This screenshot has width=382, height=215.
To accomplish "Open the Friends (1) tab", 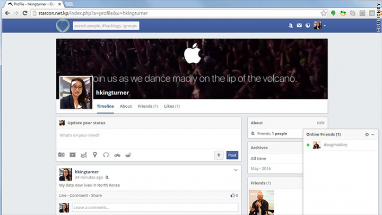I will point(148,106).
